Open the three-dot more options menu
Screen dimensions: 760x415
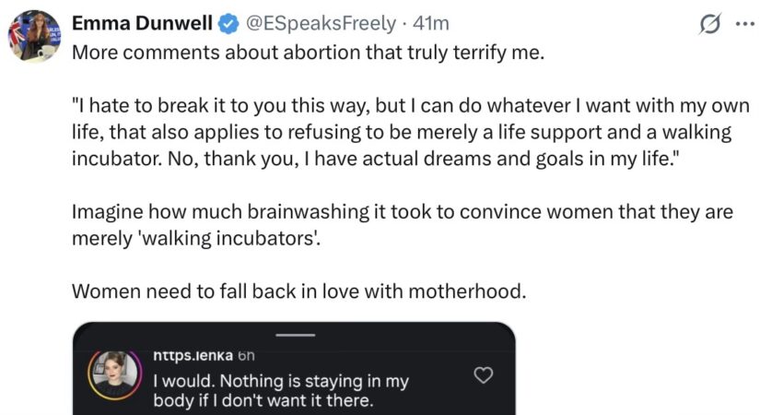click(x=745, y=23)
